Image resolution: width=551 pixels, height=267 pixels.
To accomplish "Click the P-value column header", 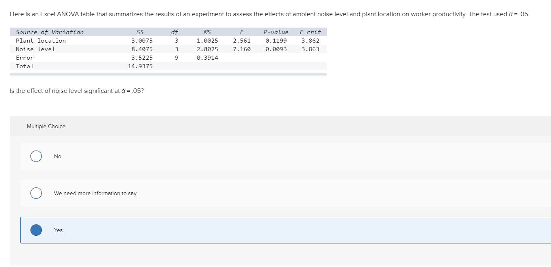I will click(x=276, y=32).
